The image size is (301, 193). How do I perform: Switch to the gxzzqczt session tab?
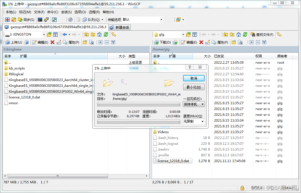(x=56, y=27)
